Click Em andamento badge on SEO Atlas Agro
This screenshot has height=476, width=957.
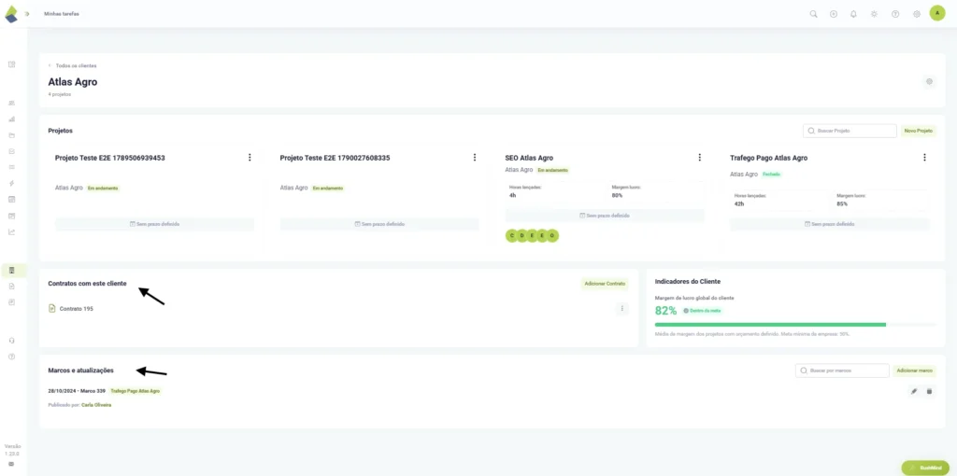(x=552, y=170)
